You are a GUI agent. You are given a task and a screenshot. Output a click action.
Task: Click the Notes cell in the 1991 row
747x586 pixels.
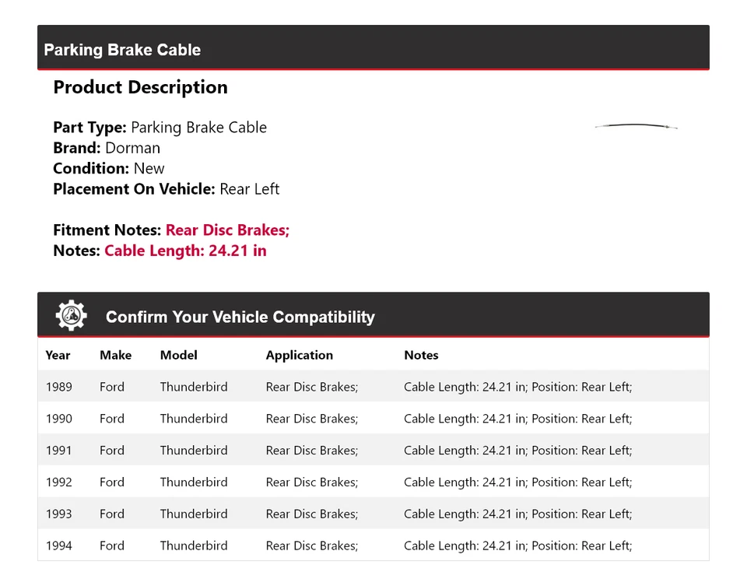[517, 451]
